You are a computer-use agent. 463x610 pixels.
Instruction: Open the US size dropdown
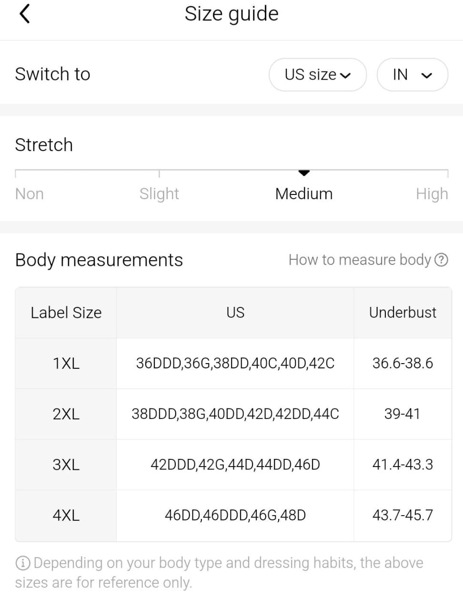(317, 74)
